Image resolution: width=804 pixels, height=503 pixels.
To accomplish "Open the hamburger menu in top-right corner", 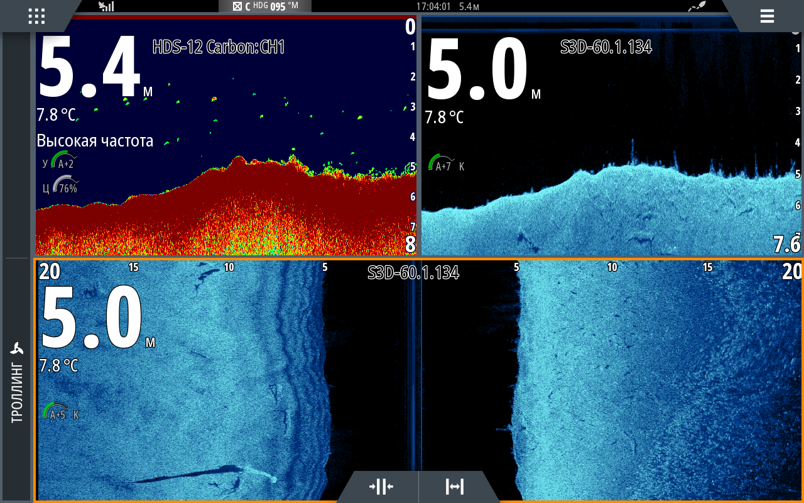I will (x=767, y=16).
